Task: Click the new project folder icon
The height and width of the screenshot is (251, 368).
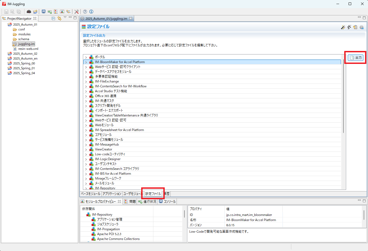Action: click(x=35, y=12)
